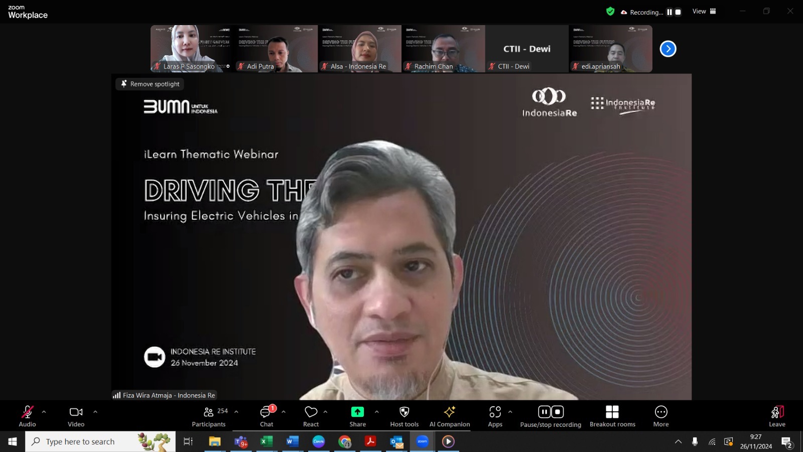Viewport: 803px width, 452px height.
Task: Open the Participants panel
Action: [x=209, y=416]
